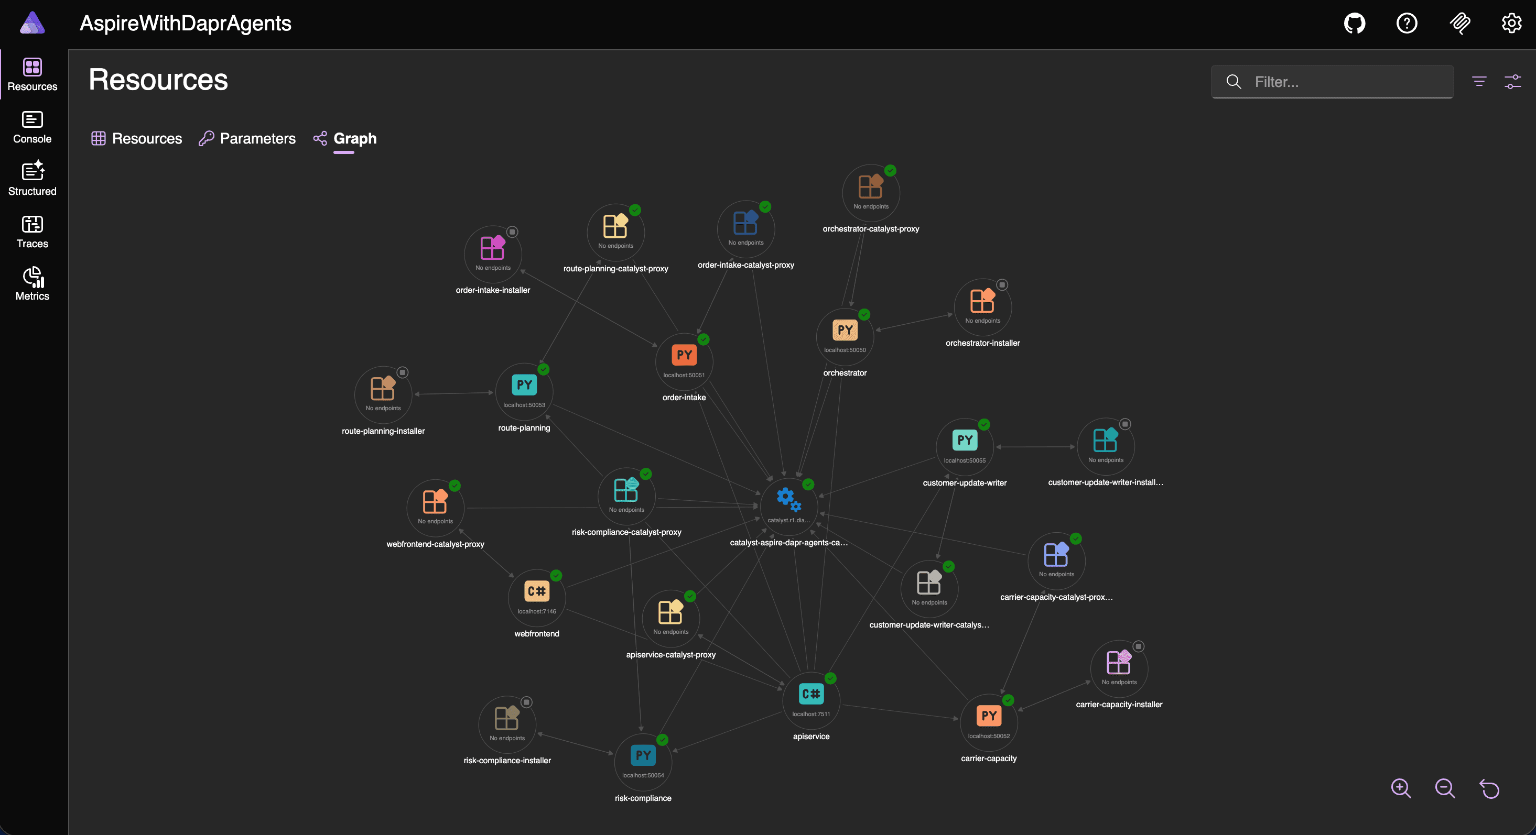Open Console logs in sidebar
Viewport: 1536px width, 835px height.
(32, 127)
